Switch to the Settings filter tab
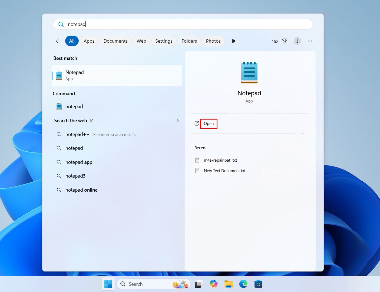The height and width of the screenshot is (292, 380). [x=164, y=41]
